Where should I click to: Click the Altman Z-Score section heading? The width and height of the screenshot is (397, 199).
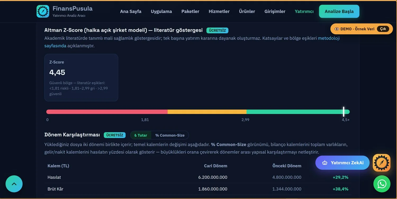tap(124, 30)
